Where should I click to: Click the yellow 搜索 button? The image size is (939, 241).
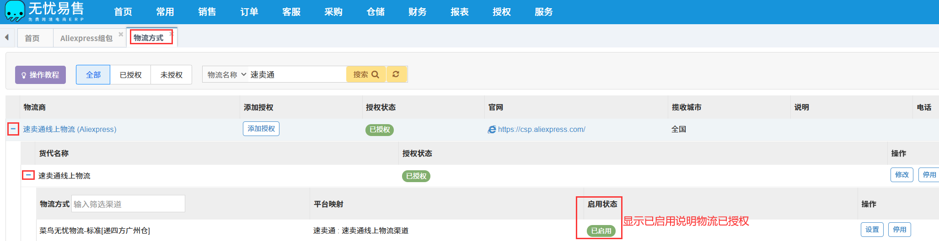366,74
